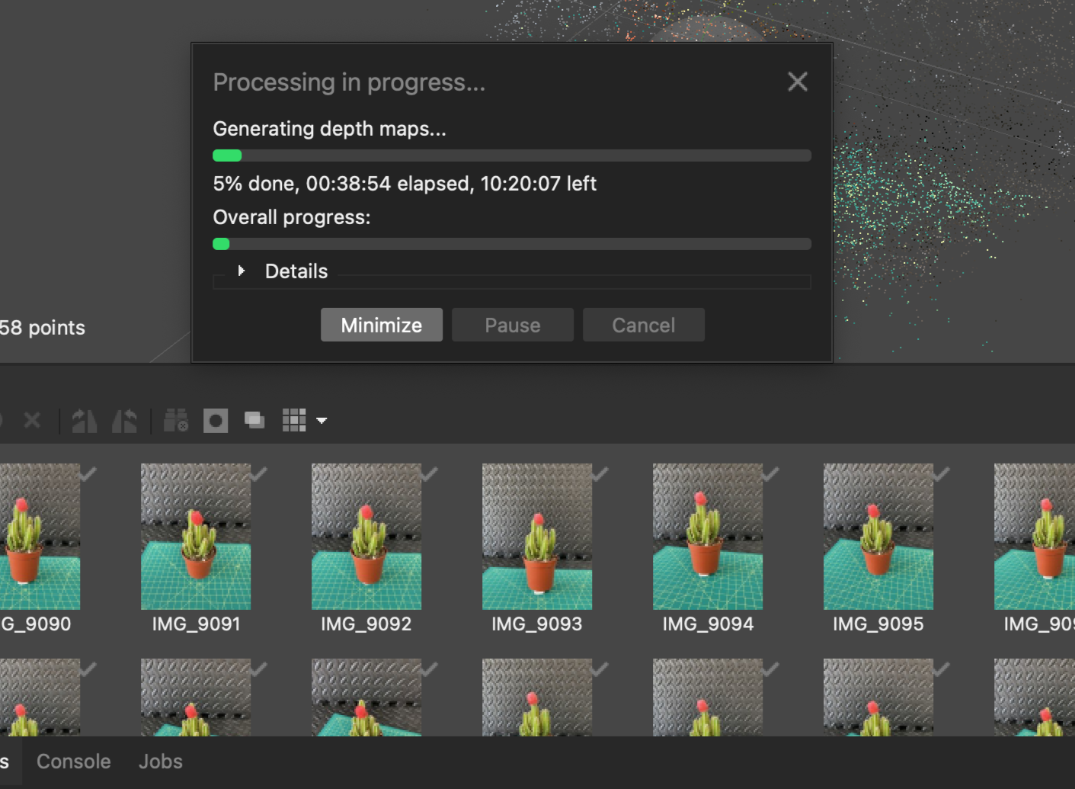This screenshot has height=789, width=1075.
Task: Open the view mode dropdown arrow beside the grid icon
Action: point(322,420)
